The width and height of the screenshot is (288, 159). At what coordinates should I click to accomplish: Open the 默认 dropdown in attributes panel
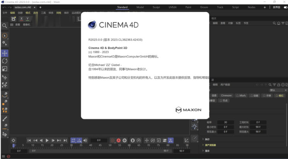click(x=278, y=90)
